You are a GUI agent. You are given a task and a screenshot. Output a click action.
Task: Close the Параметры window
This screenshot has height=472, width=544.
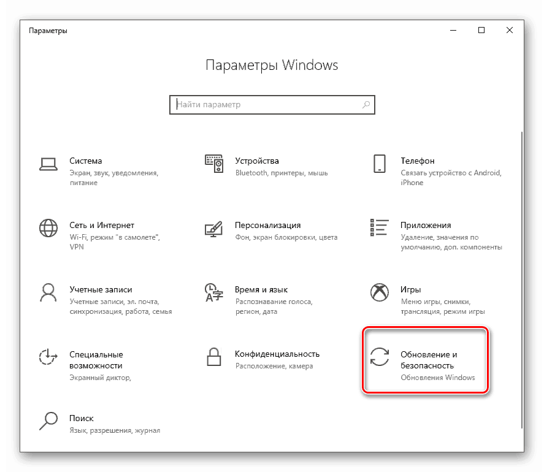coord(509,30)
